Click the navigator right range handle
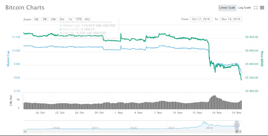 (238, 125)
